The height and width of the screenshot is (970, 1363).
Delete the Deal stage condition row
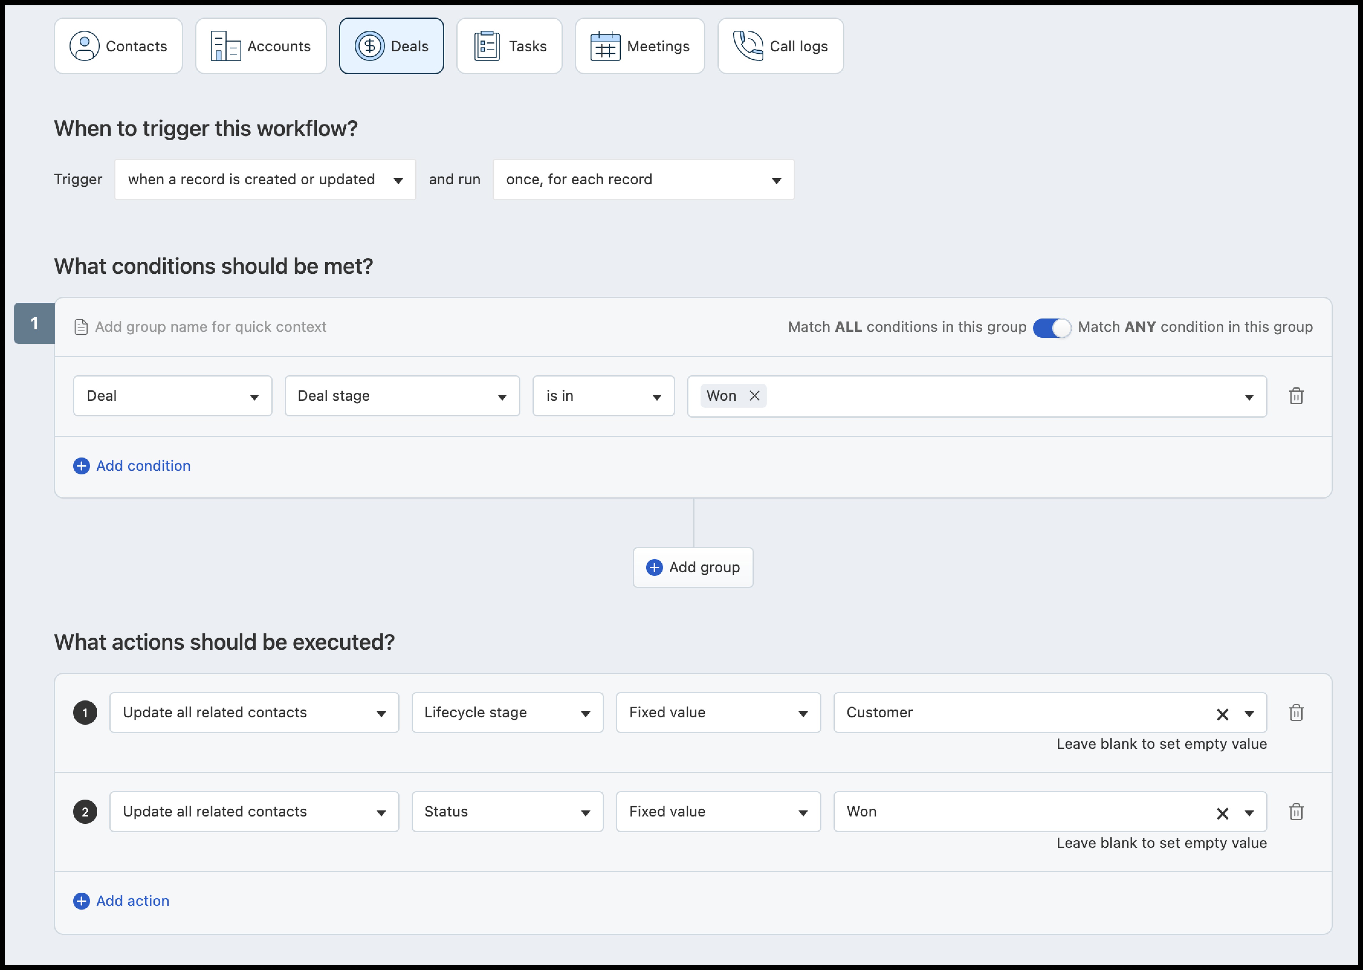coord(1296,396)
